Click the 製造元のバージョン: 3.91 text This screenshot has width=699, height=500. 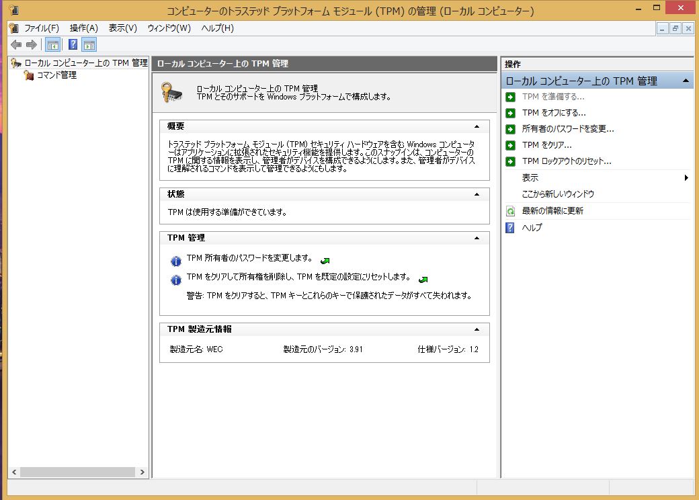[323, 349]
